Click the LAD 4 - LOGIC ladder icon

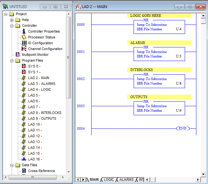(24, 89)
